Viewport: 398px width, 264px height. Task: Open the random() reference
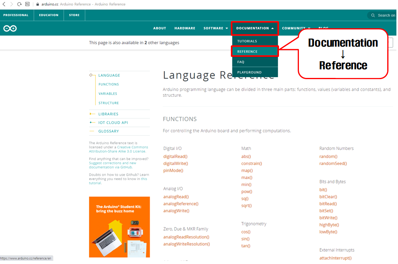(328, 157)
